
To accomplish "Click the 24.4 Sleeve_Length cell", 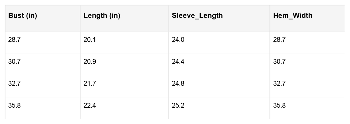I will click(219, 64).
